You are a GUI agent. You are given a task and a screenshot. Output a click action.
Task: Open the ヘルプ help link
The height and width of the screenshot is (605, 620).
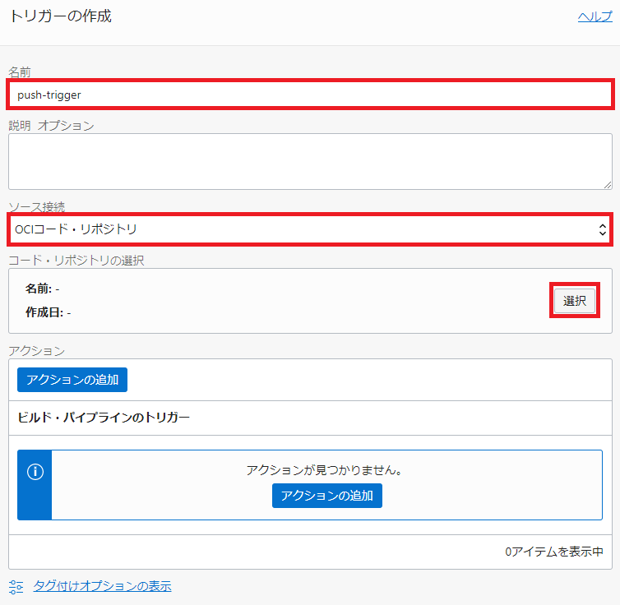click(595, 16)
